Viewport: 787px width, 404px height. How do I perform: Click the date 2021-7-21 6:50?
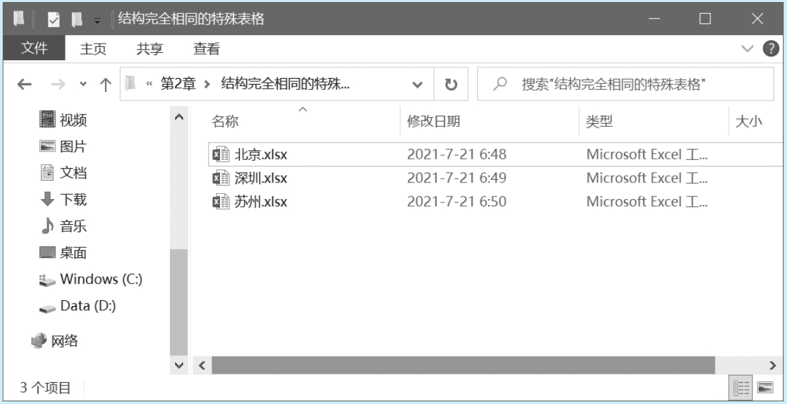(x=457, y=202)
